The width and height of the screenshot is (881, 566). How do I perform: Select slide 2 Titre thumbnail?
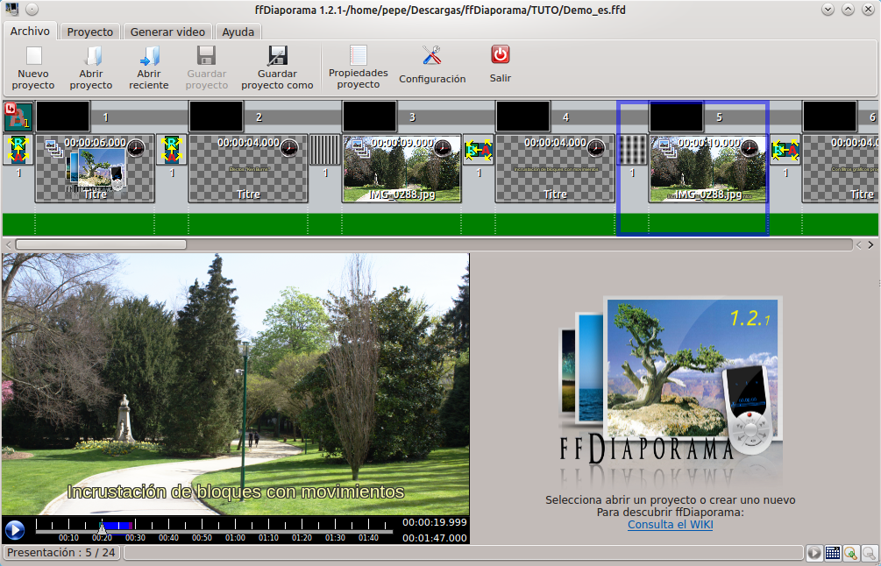248,168
